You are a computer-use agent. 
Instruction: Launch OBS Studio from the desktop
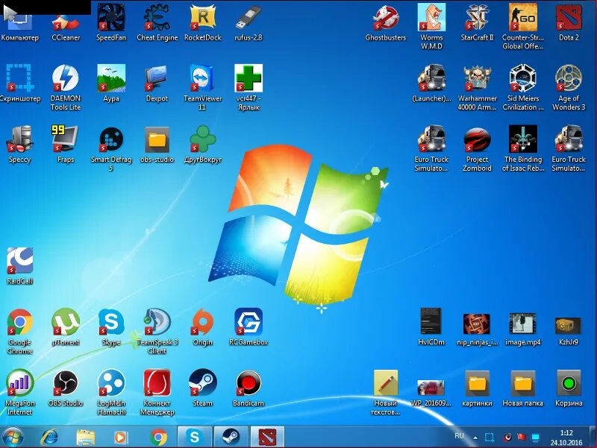[66, 388]
